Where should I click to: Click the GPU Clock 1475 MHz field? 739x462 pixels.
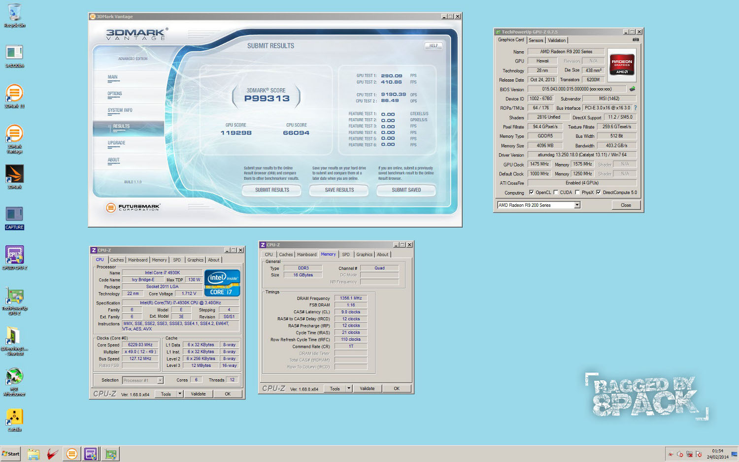539,165
